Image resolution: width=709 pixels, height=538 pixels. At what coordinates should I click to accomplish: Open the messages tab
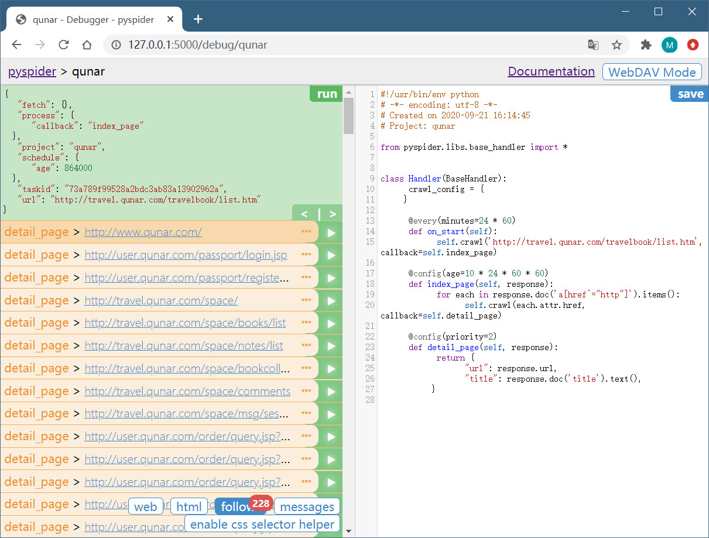click(x=307, y=507)
